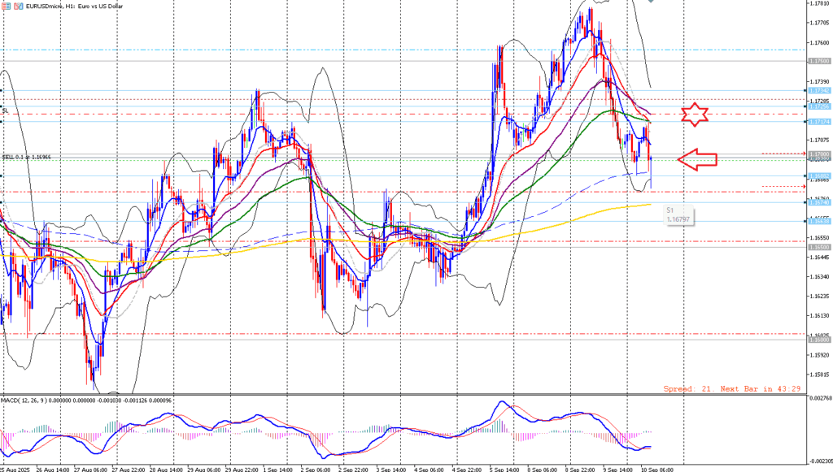Screen dimensions: 833x472
Task: Click the red hexagram star marker
Action: click(695, 115)
